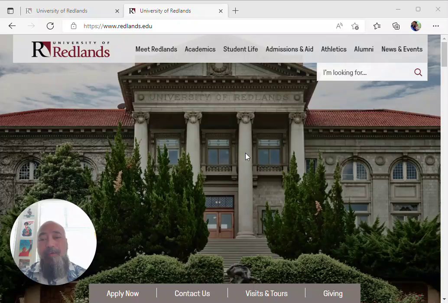View site information via the lock icon
The image size is (448, 303).
tap(73, 26)
